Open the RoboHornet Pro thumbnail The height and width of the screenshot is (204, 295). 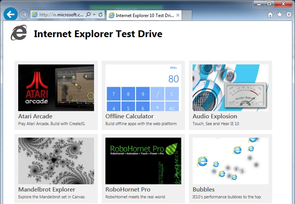point(143,161)
